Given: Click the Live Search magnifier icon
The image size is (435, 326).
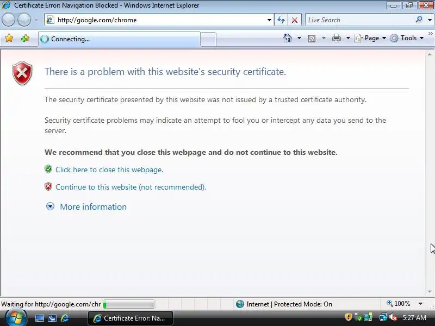Looking at the screenshot, I should point(419,20).
